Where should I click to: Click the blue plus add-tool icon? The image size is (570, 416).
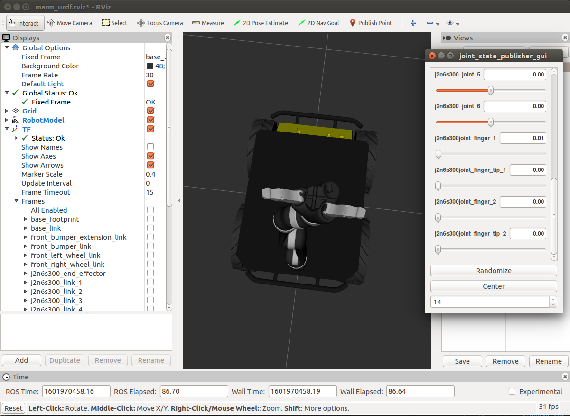tap(413, 23)
